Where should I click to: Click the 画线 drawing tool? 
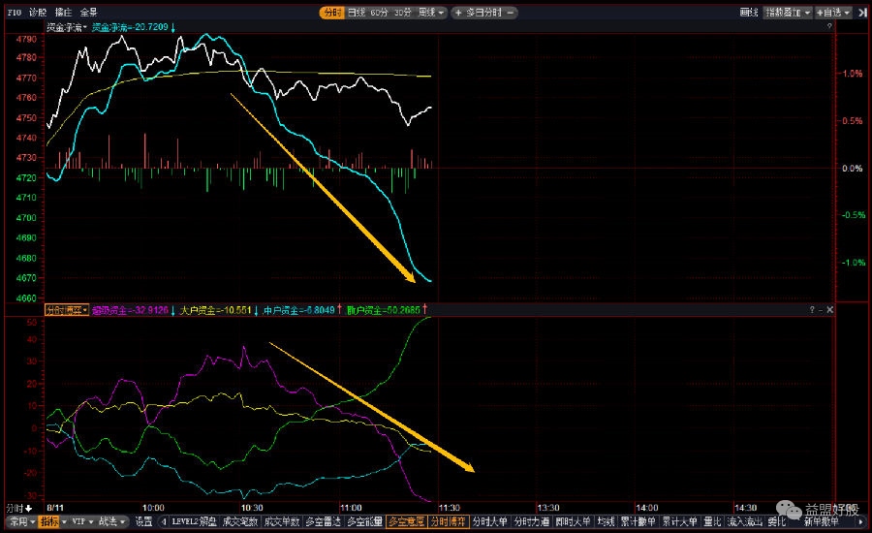point(748,13)
